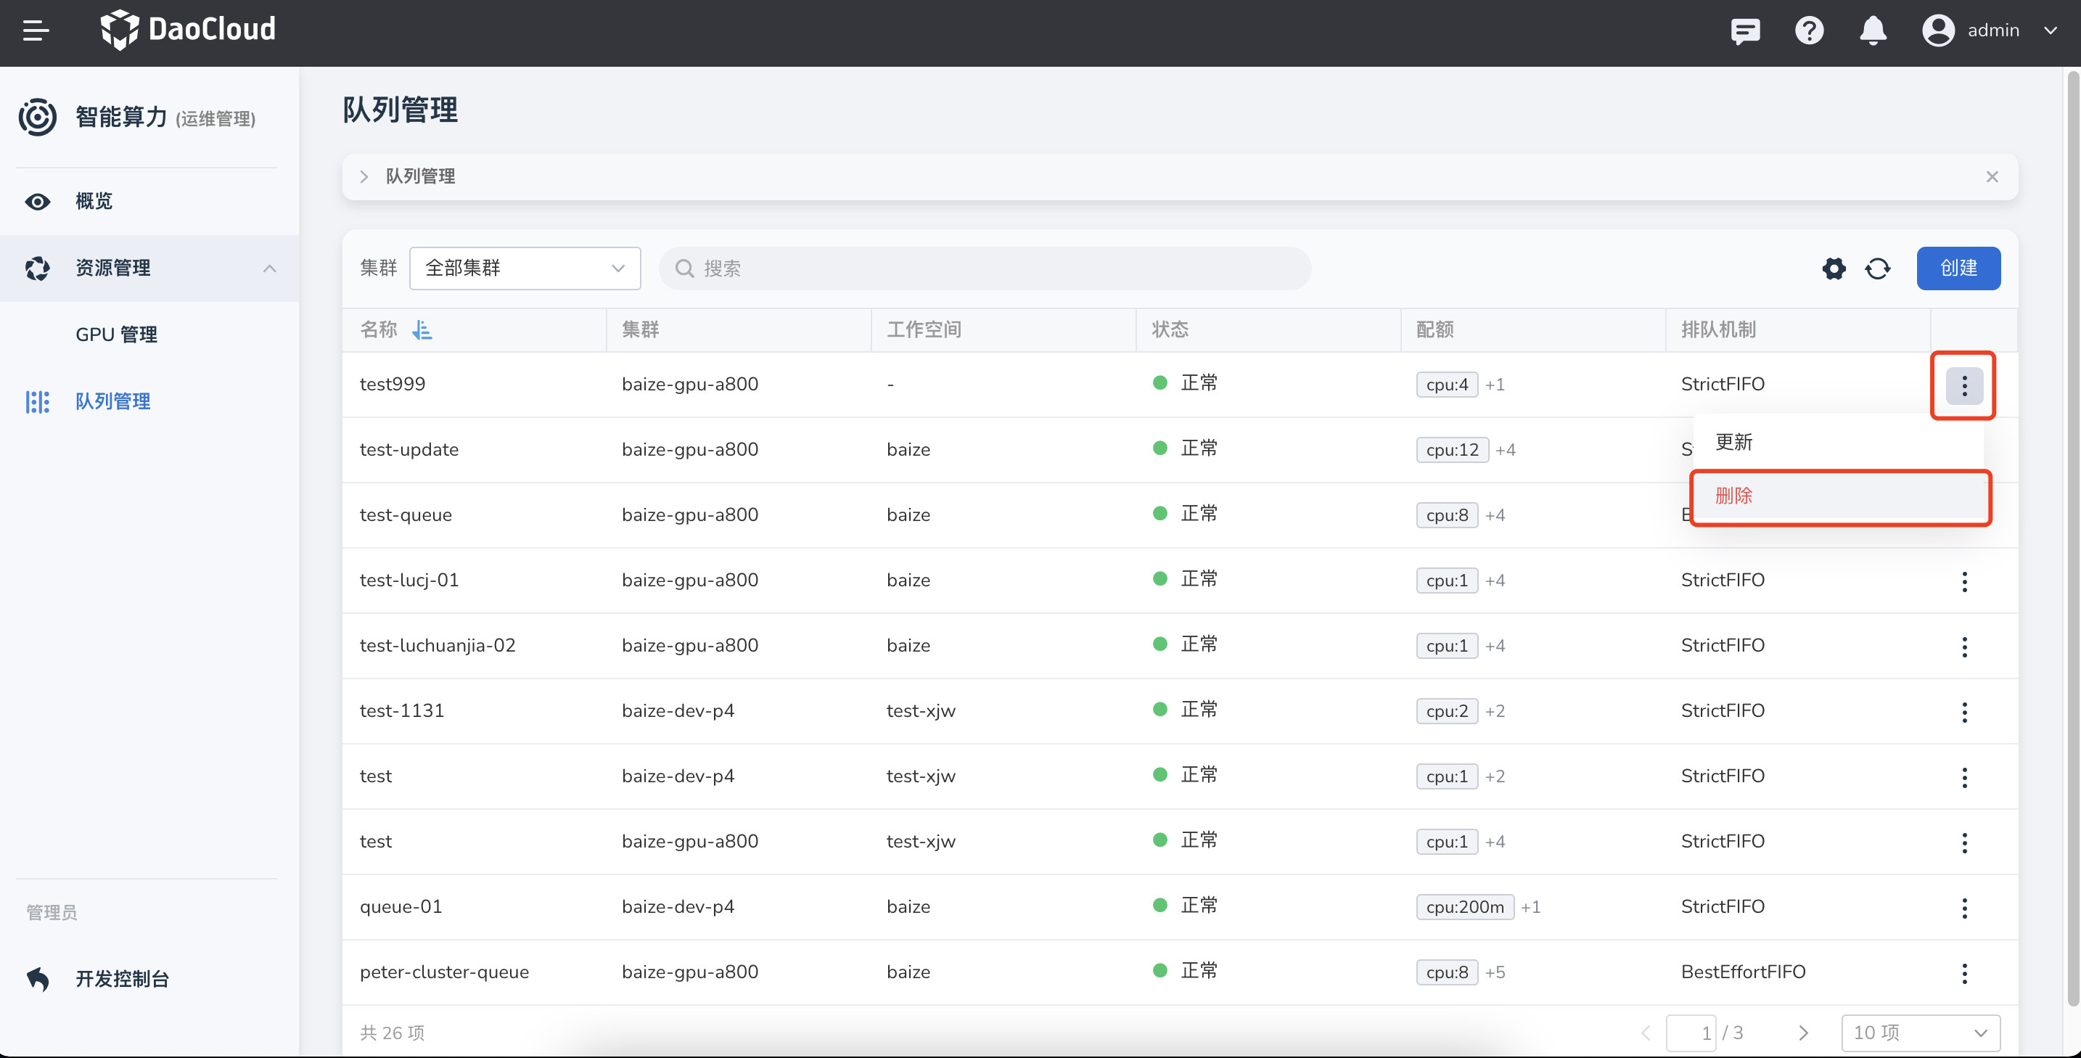Open actions menu for test-lucj-01 row

1964,581
